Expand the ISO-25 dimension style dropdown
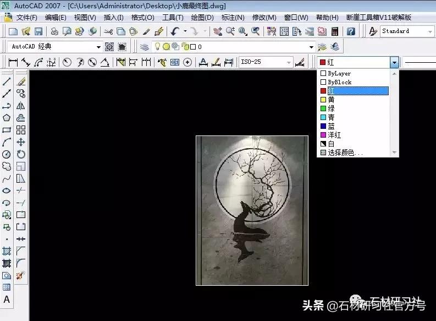 289,62
